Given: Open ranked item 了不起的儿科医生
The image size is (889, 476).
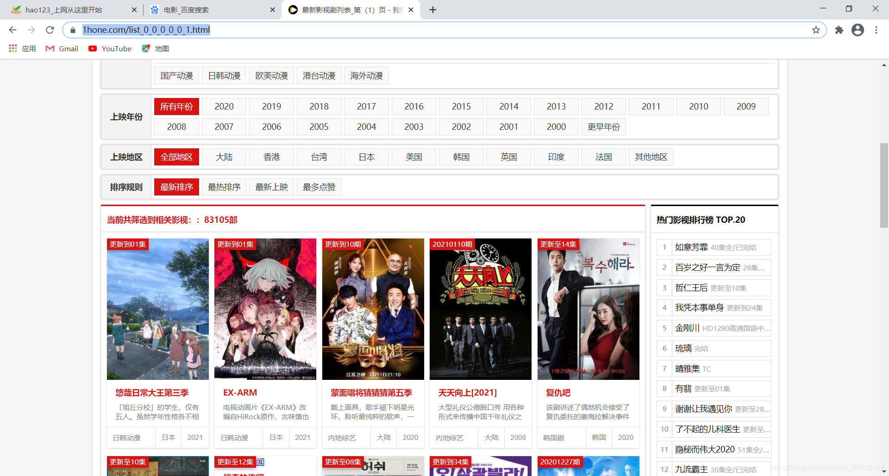Looking at the screenshot, I should tap(707, 429).
